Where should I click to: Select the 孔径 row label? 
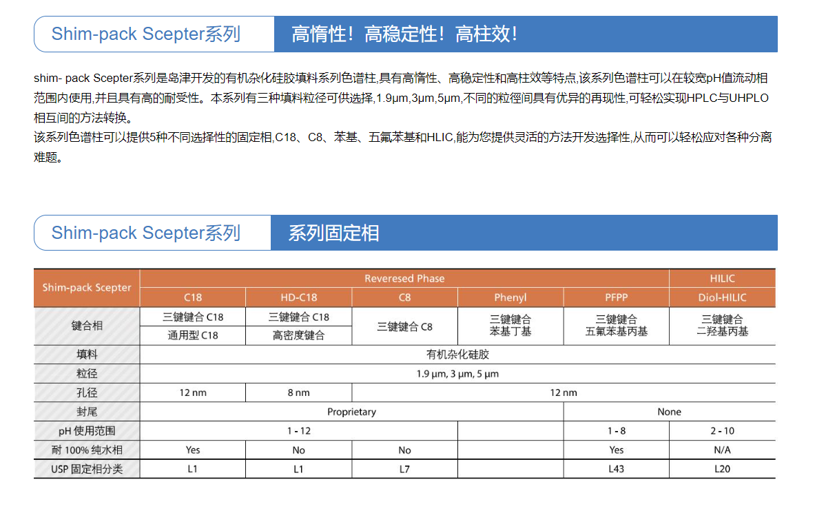(x=87, y=392)
